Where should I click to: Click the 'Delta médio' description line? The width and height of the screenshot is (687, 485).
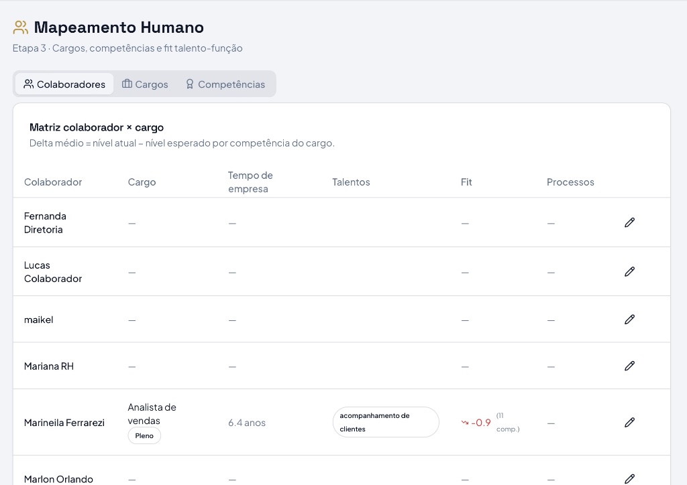click(182, 143)
